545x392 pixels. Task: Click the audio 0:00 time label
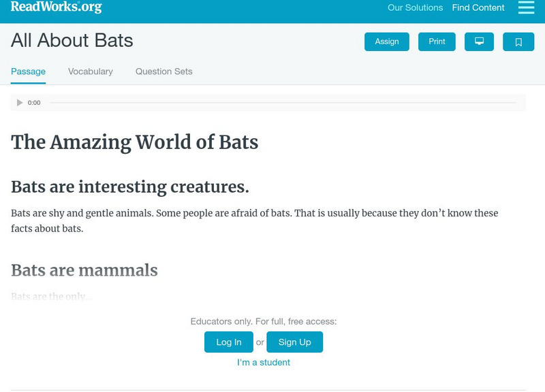click(x=34, y=103)
